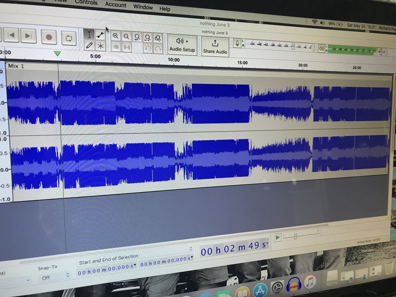Click the Zoom Out magnifier
The height and width of the screenshot is (297, 396).
pyautogui.click(x=126, y=37)
